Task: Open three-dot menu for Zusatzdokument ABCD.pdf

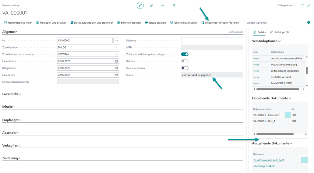Action: tap(304, 160)
